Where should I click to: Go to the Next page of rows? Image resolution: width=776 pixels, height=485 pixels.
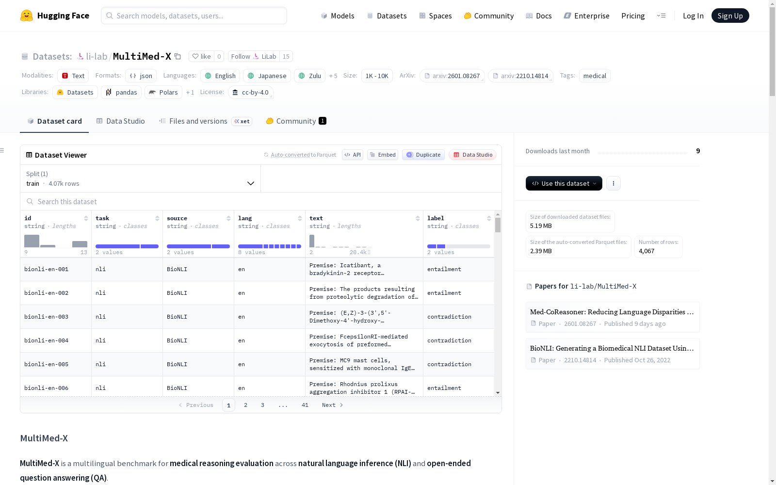click(332, 405)
